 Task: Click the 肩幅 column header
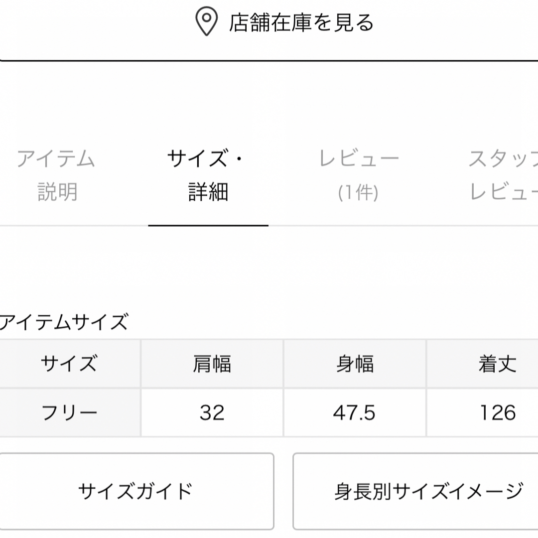pos(212,364)
